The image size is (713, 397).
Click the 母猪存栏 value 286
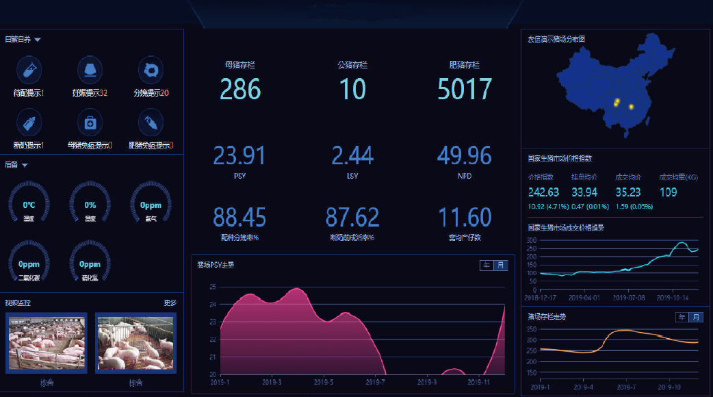[240, 90]
